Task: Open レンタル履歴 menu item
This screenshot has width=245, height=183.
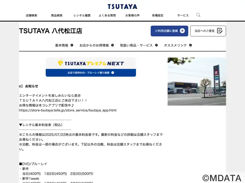Action: (82, 16)
